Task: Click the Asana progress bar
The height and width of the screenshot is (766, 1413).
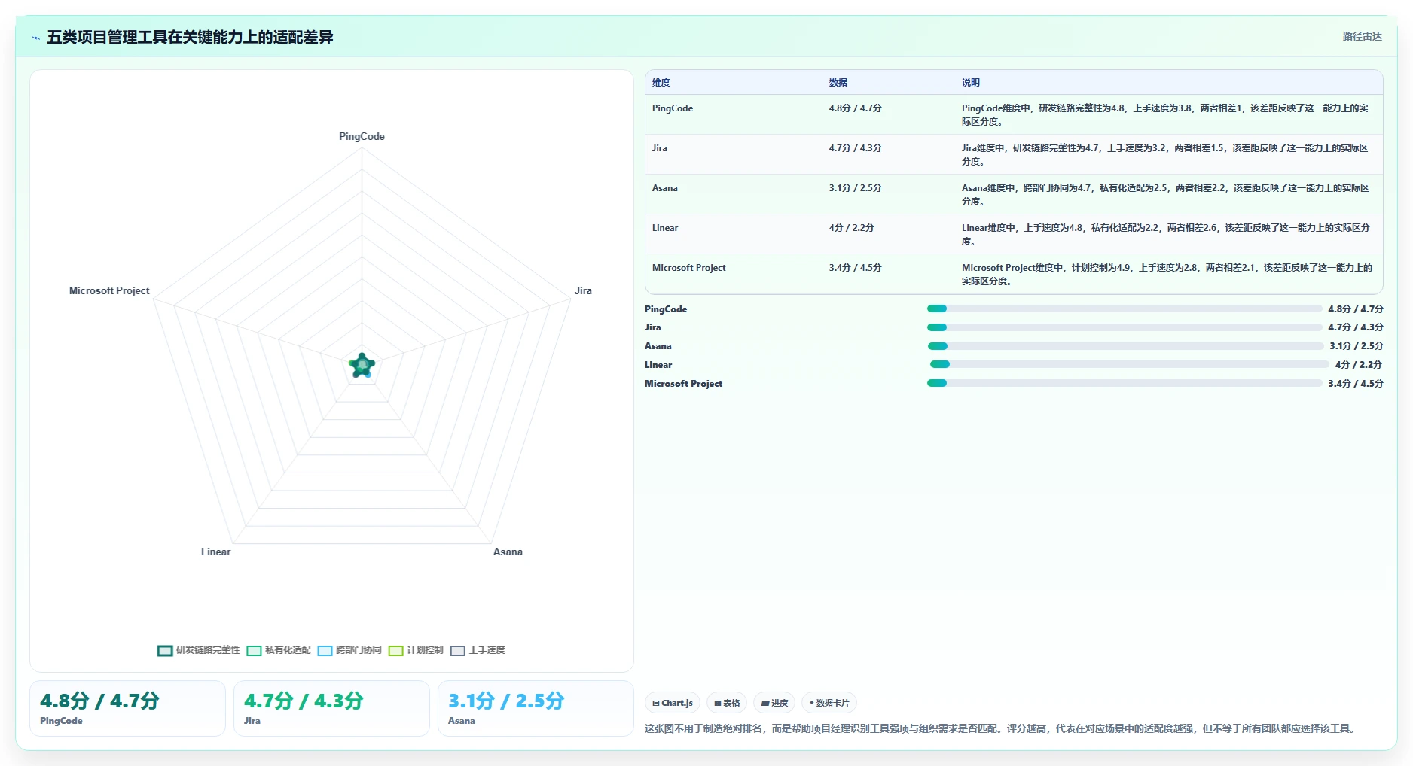Action: pyautogui.click(x=1125, y=346)
